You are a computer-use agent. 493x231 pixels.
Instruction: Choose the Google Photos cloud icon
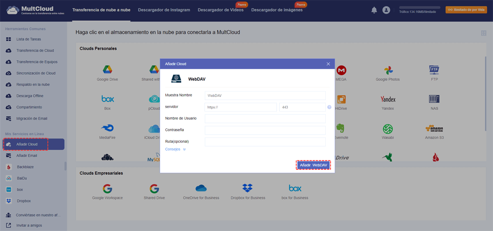(x=388, y=70)
